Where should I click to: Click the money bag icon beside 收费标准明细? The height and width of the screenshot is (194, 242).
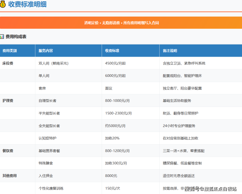tap(3, 4)
